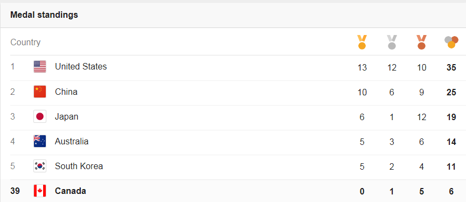Click the United States flag icon
Screen dimensions: 466x202
(x=40, y=67)
